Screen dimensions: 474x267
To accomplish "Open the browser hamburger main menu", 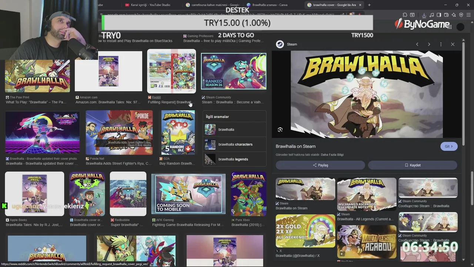I will coord(468,15).
